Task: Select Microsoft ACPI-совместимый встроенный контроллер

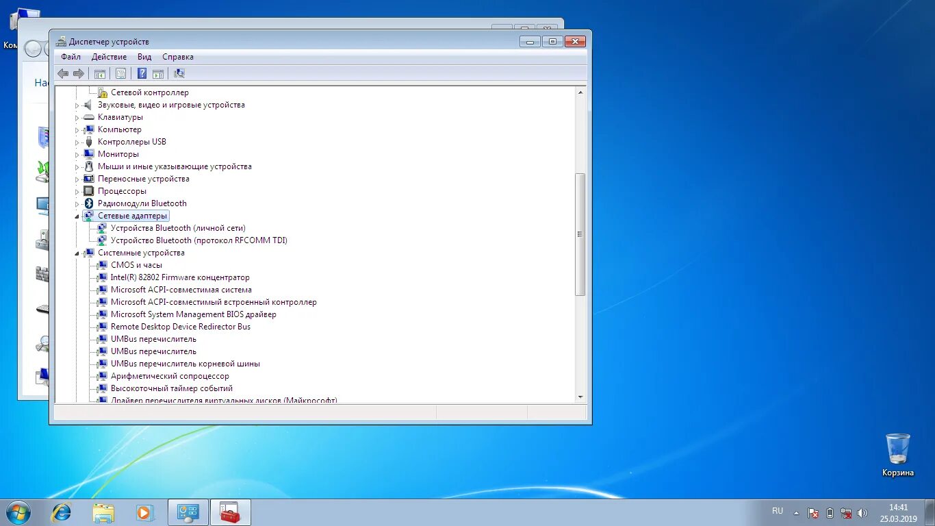Action: [x=214, y=302]
